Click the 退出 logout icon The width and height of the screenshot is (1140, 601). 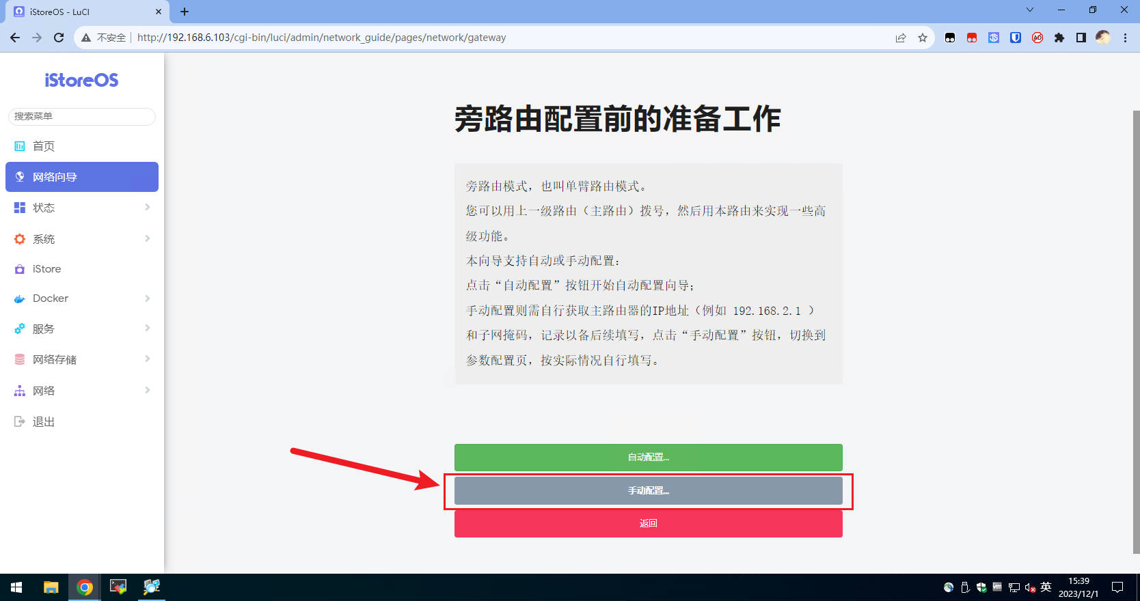coord(20,422)
